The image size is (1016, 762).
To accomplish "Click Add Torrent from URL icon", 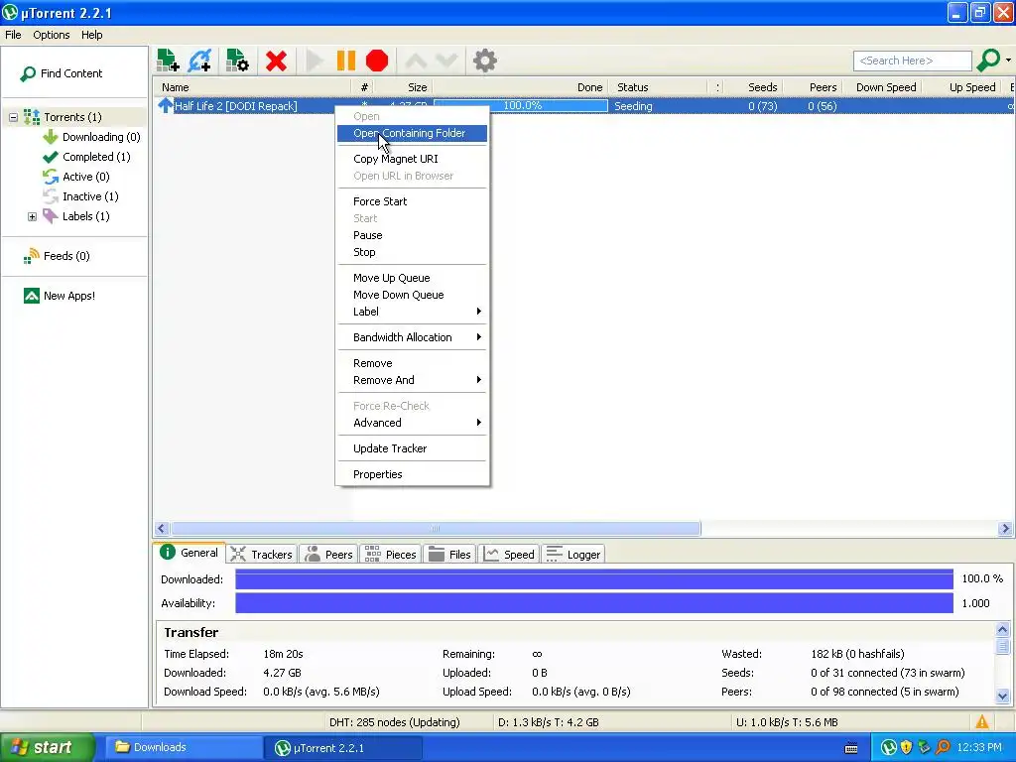I will point(200,61).
